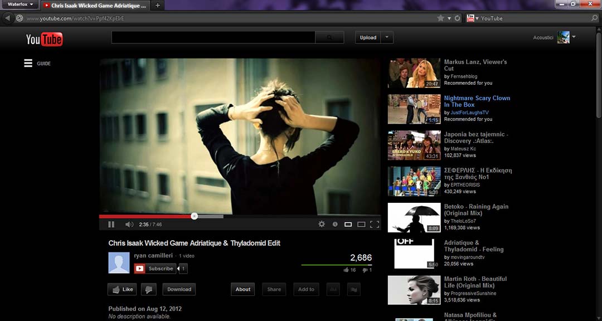This screenshot has height=321, width=602.
Task: Open the YouTube Guide hamburger menu
Action: pyautogui.click(x=28, y=63)
